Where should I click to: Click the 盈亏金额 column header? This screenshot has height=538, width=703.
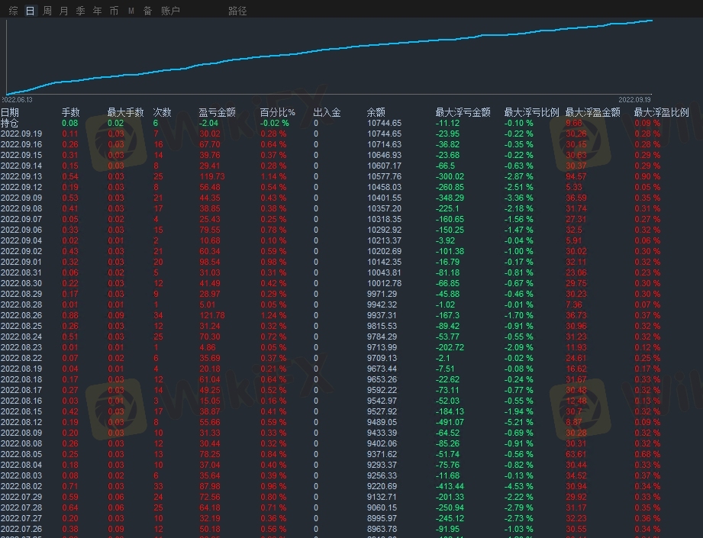217,112
